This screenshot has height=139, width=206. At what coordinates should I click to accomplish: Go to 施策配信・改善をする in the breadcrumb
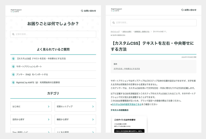(x=142, y=31)
